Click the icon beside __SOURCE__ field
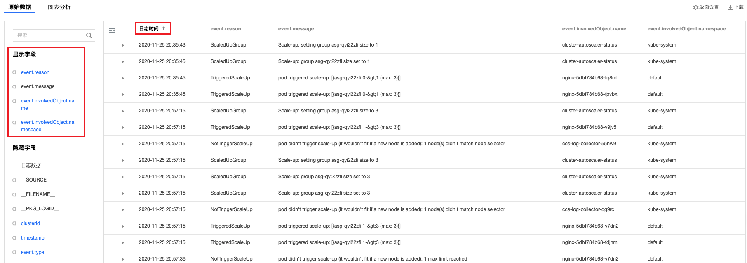 coord(14,180)
